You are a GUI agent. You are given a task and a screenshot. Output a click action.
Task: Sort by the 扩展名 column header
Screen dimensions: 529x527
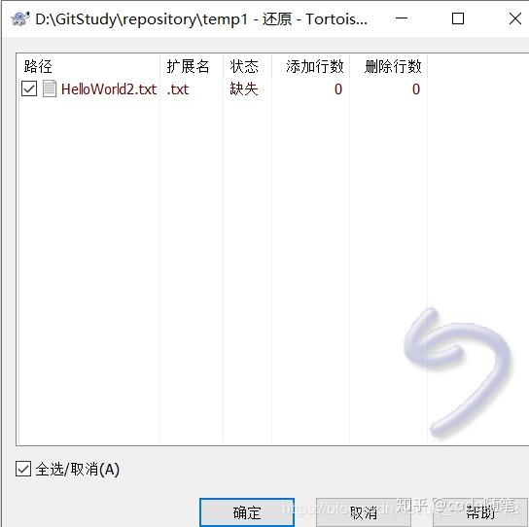click(x=192, y=66)
